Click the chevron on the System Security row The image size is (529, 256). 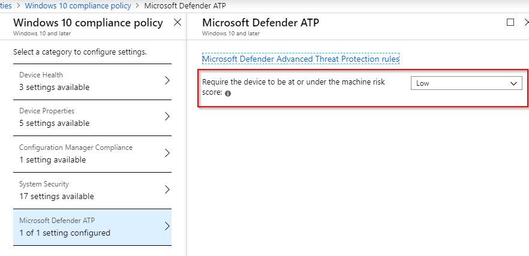point(167,190)
